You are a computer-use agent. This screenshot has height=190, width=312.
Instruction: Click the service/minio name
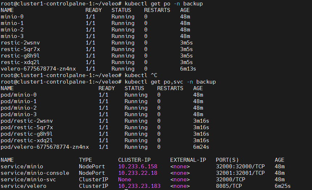pos(22,166)
